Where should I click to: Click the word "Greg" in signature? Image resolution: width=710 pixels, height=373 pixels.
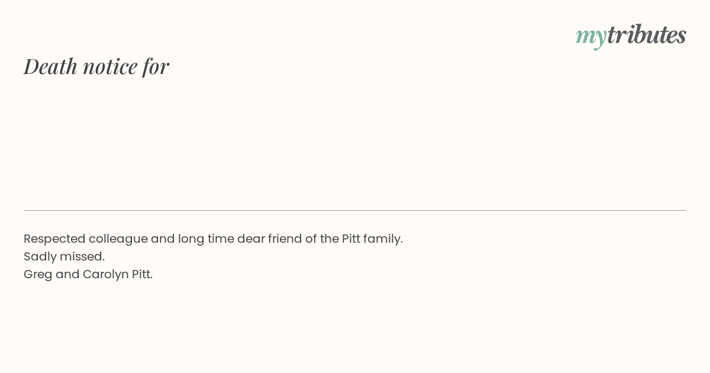(38, 275)
